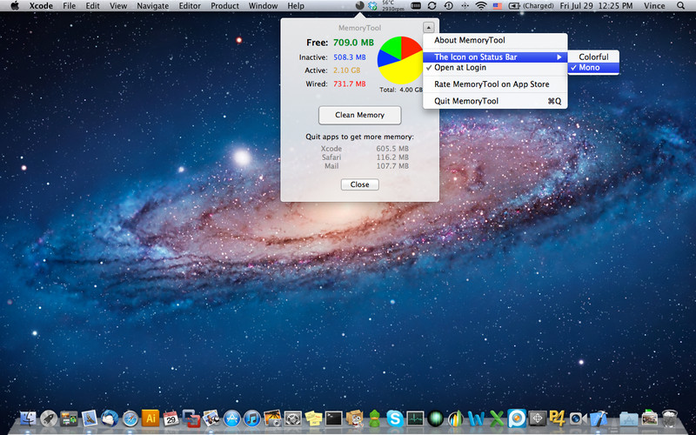
Task: Launch the App Store from the Dock
Action: tap(231, 418)
